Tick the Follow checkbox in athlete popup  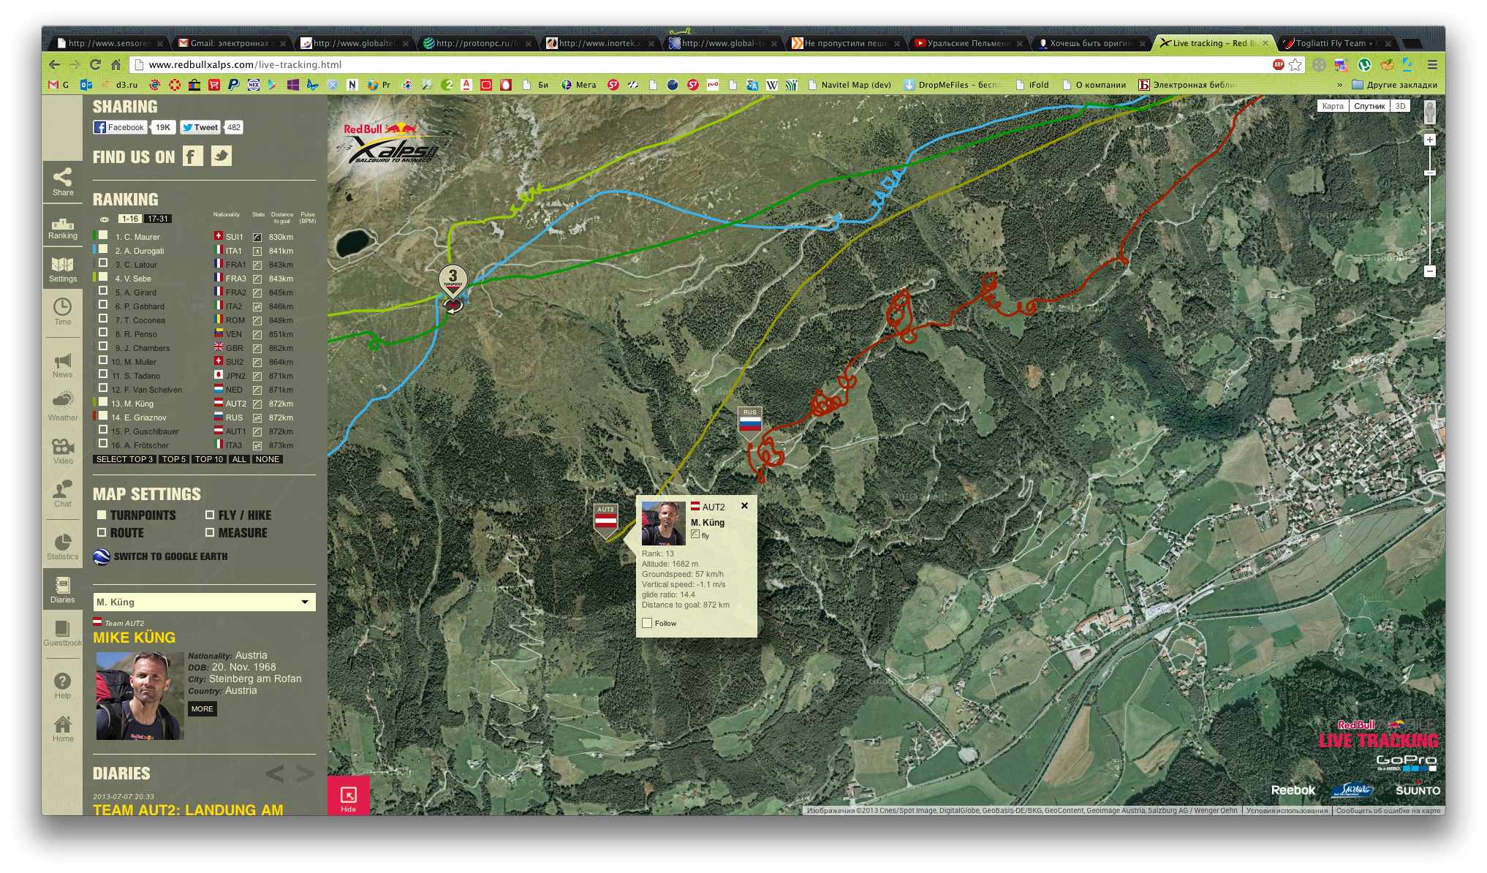(647, 623)
